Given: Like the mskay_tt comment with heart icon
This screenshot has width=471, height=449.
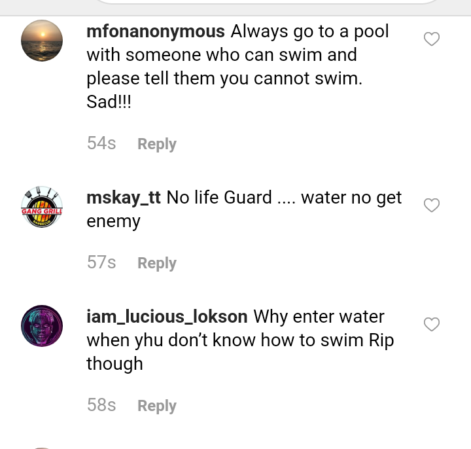Looking at the screenshot, I should point(432,206).
